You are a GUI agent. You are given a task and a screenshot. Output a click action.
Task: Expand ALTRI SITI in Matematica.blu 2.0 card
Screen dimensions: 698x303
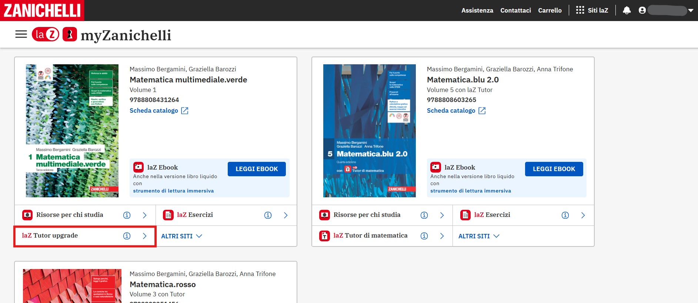[479, 236]
